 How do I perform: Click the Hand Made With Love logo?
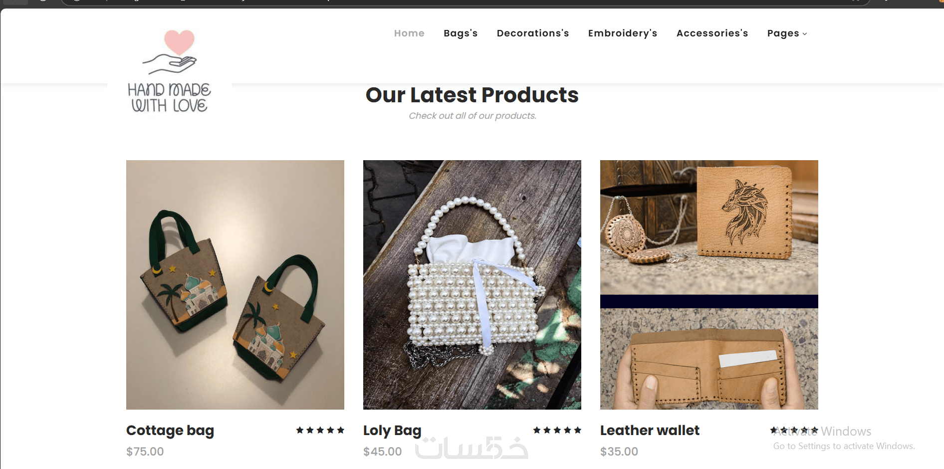(x=170, y=71)
